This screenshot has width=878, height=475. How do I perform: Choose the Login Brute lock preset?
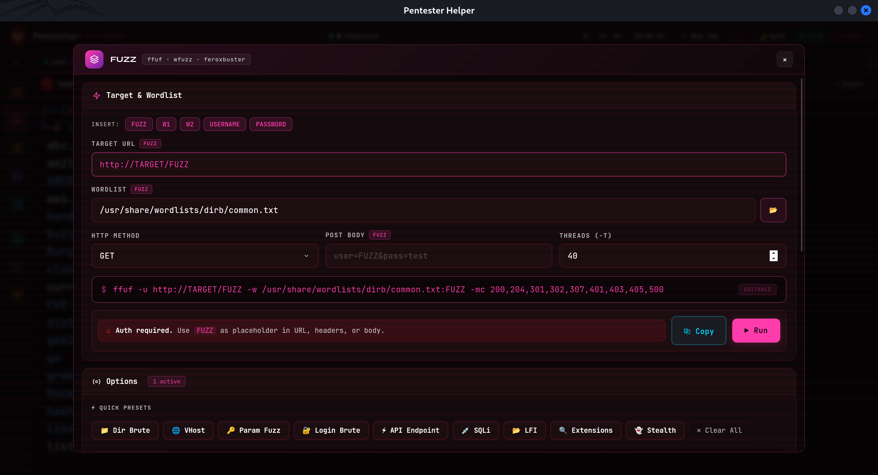pos(331,430)
